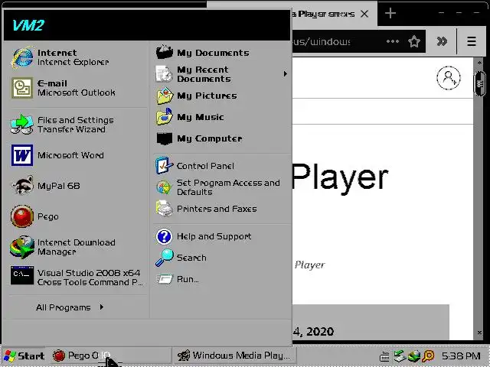Open My Computer icon
This screenshot has height=367, width=490.
tap(165, 138)
